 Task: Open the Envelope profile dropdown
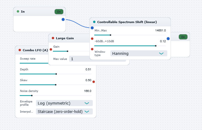[64, 103]
